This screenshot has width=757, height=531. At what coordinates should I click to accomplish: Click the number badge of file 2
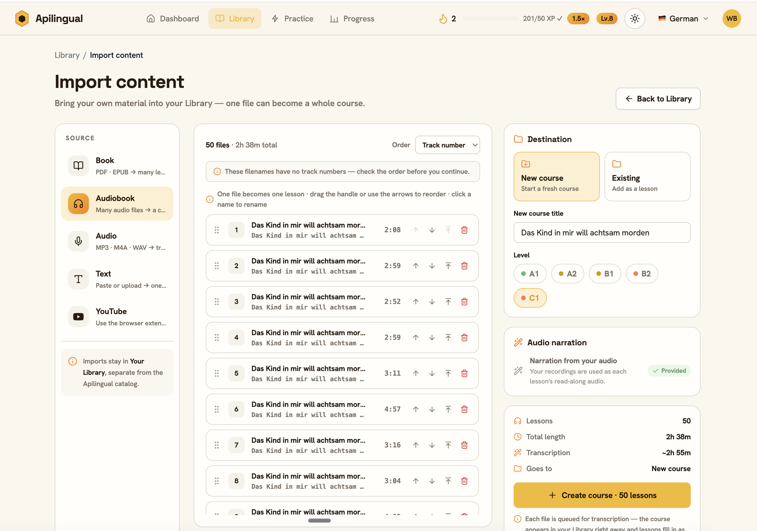click(236, 266)
